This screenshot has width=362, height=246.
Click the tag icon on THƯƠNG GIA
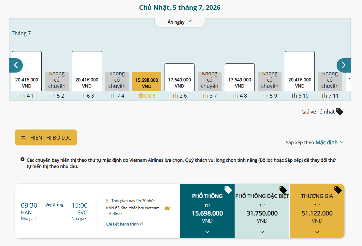(x=338, y=190)
